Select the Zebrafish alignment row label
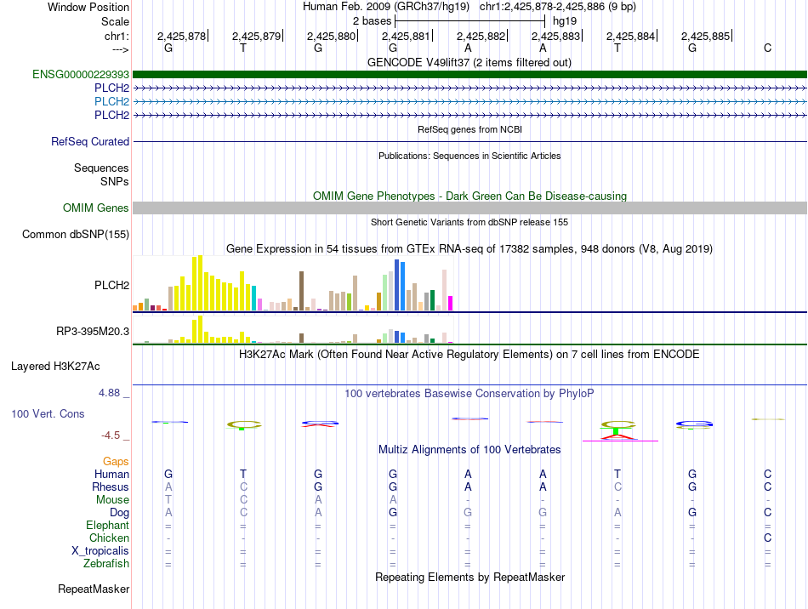This screenshot has width=808, height=609. click(106, 564)
